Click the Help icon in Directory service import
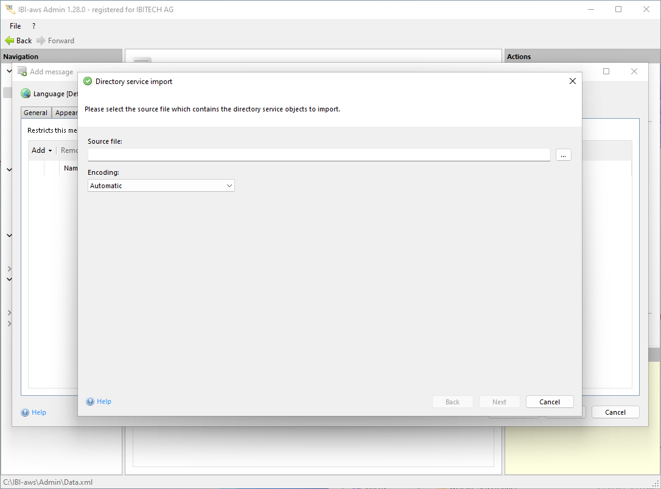Screen dimensions: 661x489 point(90,402)
